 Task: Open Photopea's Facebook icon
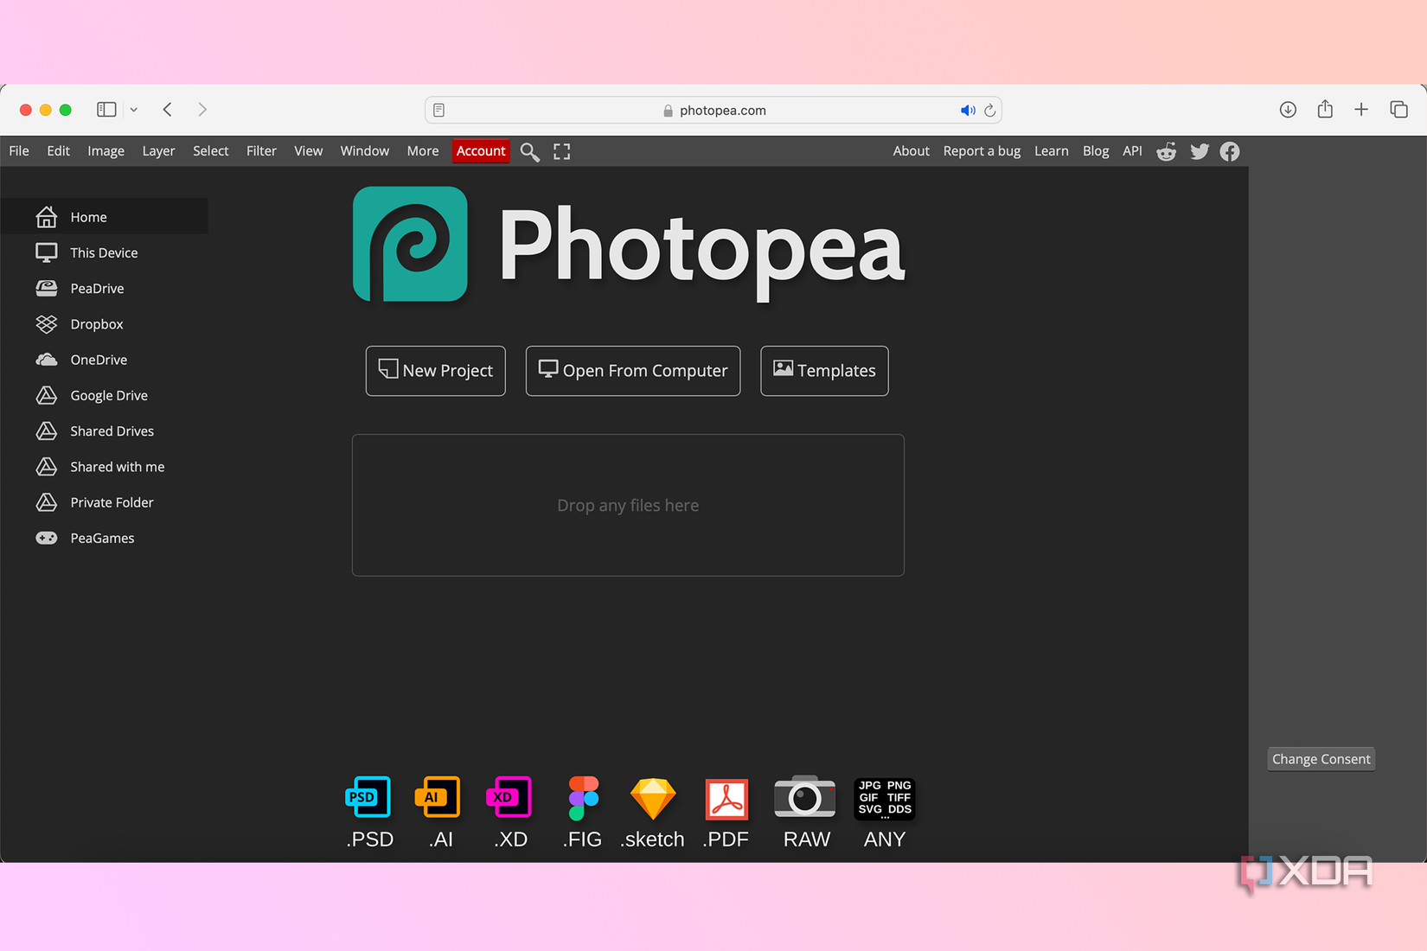[x=1230, y=151]
